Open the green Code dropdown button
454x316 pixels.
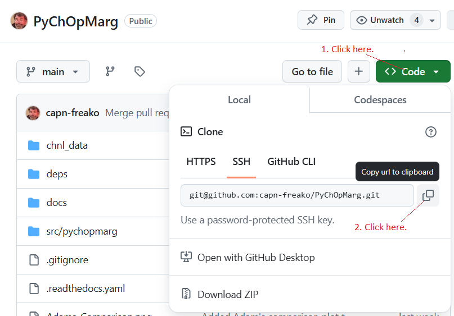coord(413,71)
